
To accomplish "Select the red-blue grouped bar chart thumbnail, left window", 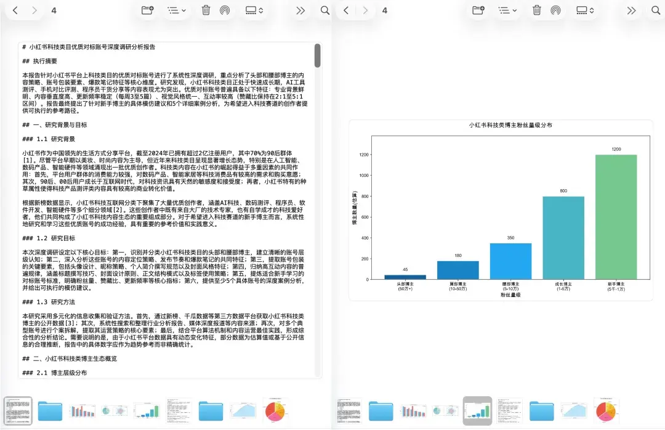I will tap(83, 411).
